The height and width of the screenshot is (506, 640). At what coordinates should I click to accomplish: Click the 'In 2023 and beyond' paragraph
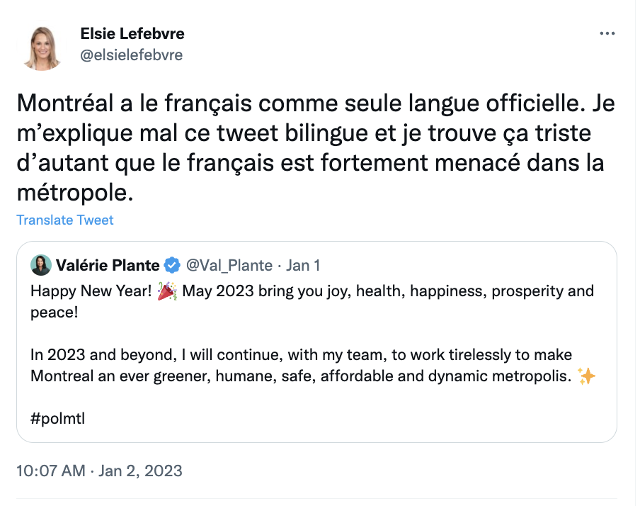tap(313, 366)
